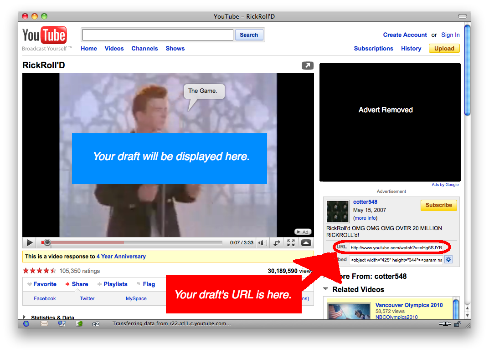Viewport: 489px width, 353px height.
Task: Expand the Statistics & Data section
Action: click(x=24, y=317)
